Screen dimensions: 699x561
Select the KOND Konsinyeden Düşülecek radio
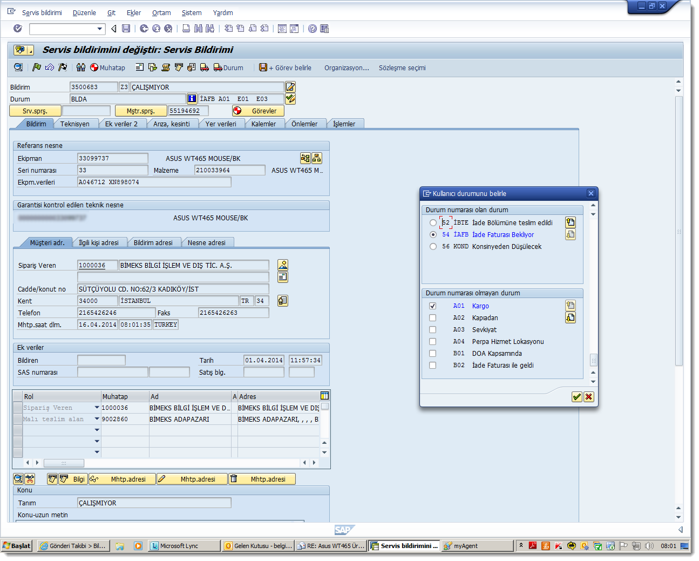tap(433, 246)
